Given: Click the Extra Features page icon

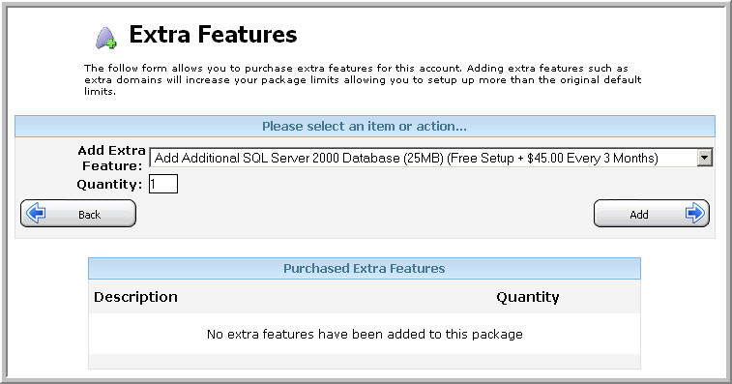Looking at the screenshot, I should pos(106,38).
